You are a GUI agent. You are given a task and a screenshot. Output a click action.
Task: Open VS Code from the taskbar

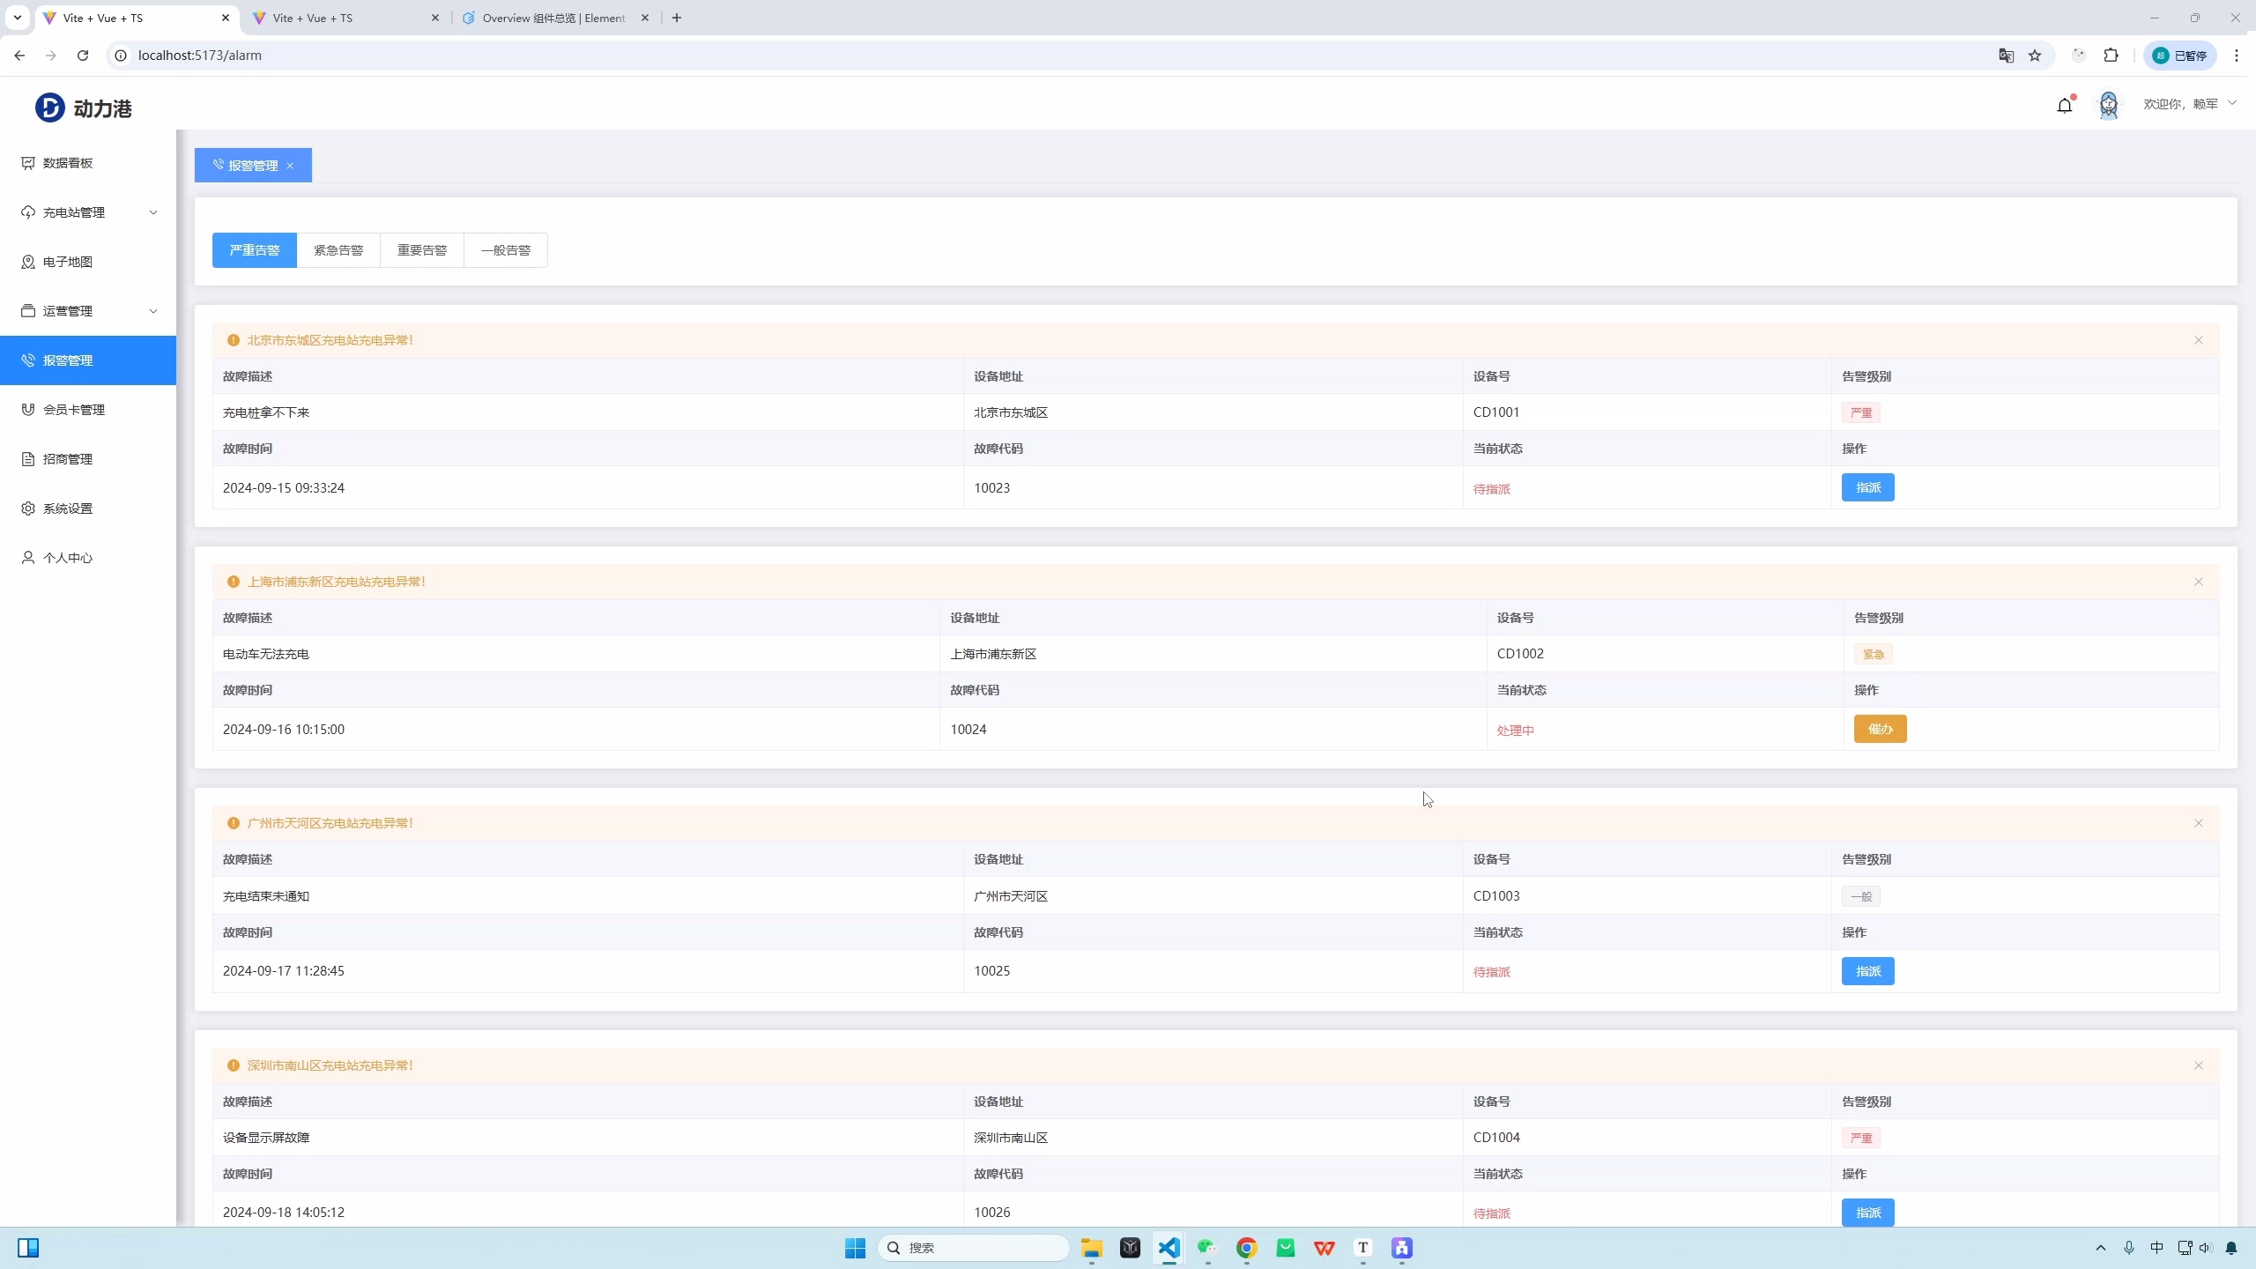(1169, 1248)
